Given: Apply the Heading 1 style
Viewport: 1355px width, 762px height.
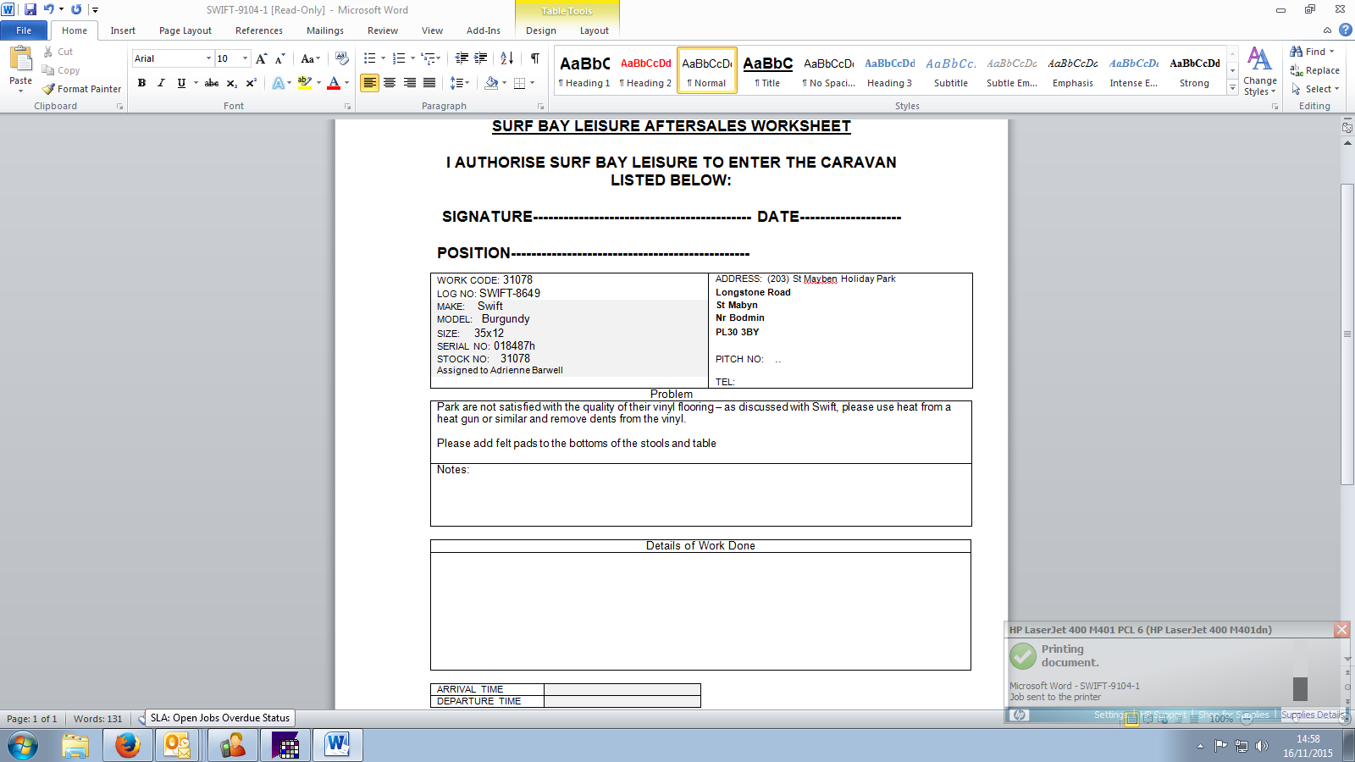Looking at the screenshot, I should (584, 70).
